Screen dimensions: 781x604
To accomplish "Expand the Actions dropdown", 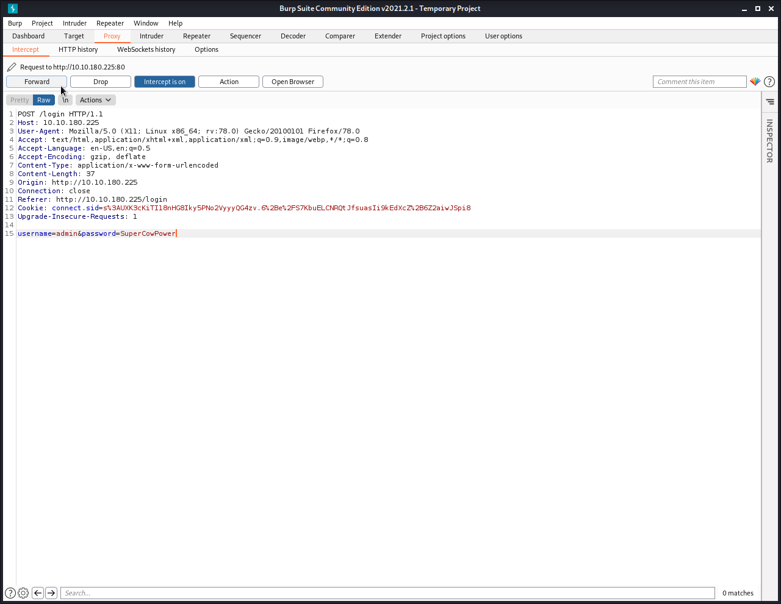I will pos(96,100).
